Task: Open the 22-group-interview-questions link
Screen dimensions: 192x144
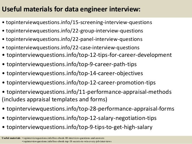Action: (x=74, y=31)
